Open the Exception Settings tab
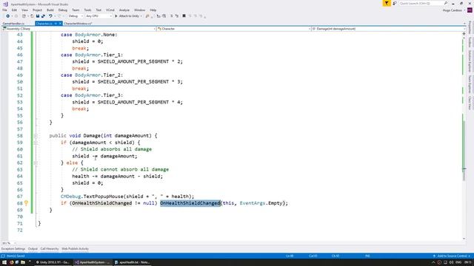 pos(13,249)
